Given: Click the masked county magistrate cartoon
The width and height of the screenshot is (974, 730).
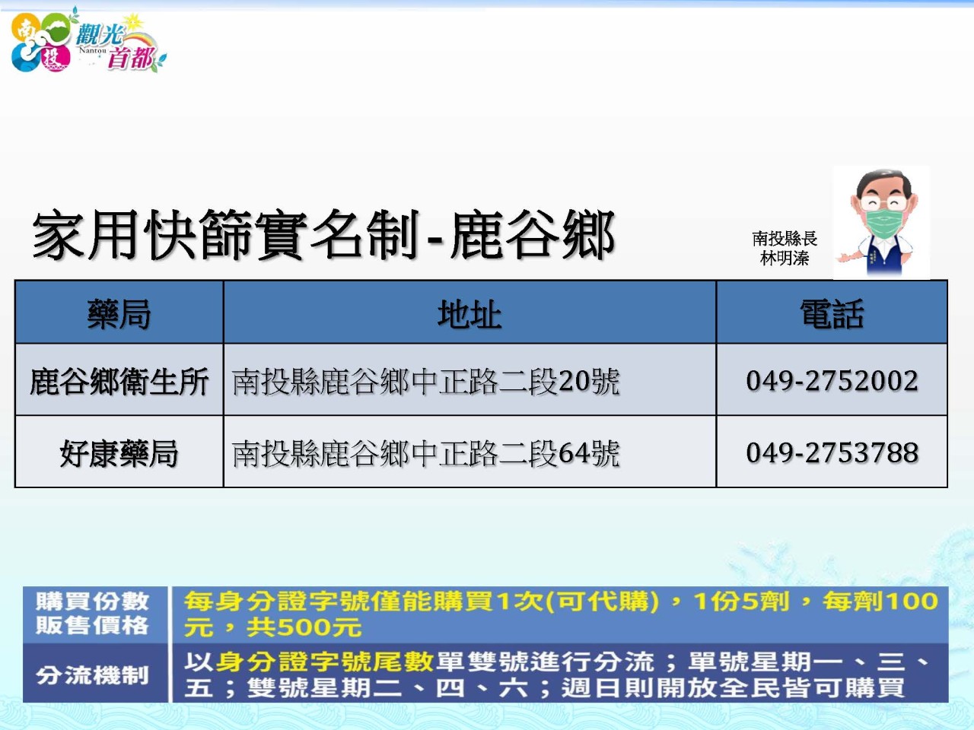Looking at the screenshot, I should tap(883, 224).
